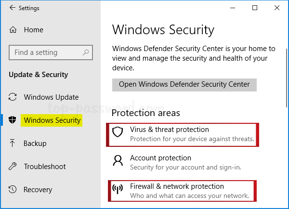
Task: Select Windows Update in sidebar
Action: (x=51, y=97)
